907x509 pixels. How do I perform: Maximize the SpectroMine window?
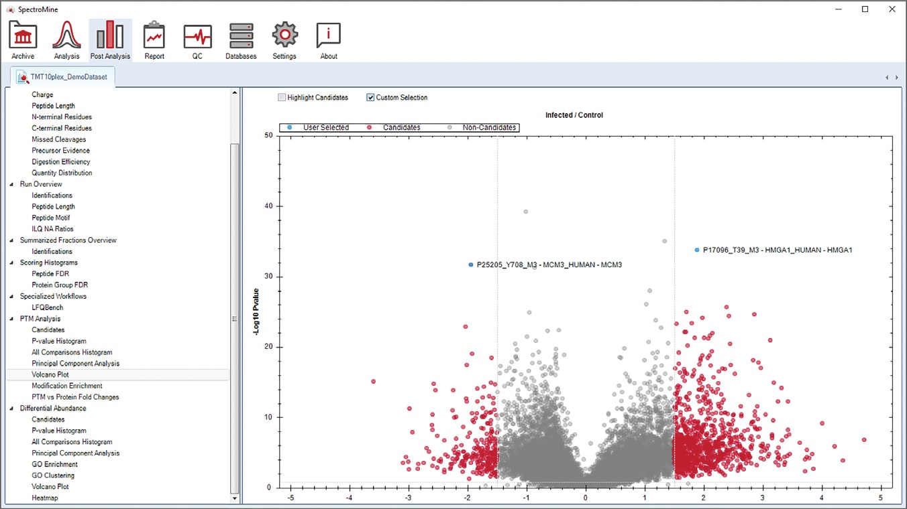865,9
